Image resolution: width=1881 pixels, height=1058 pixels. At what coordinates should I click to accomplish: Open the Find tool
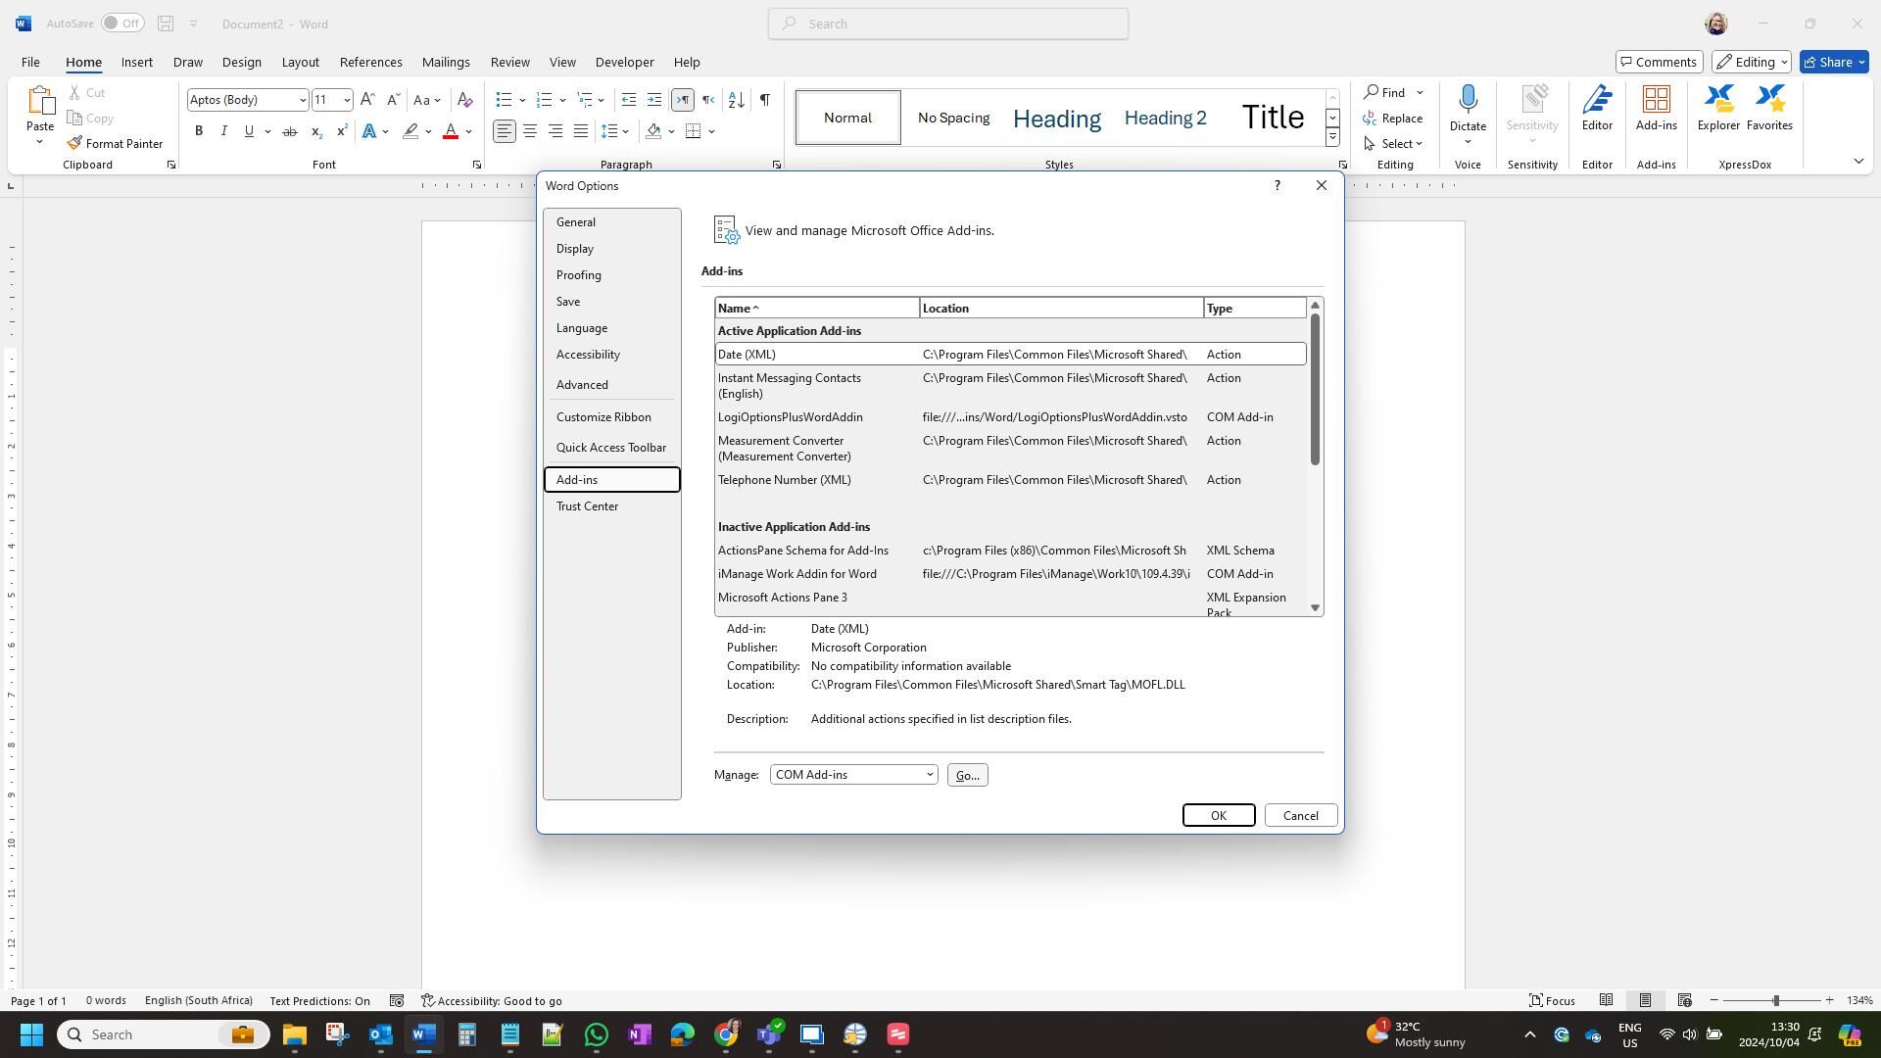[x=1392, y=92]
